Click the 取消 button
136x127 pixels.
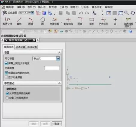click(57, 124)
